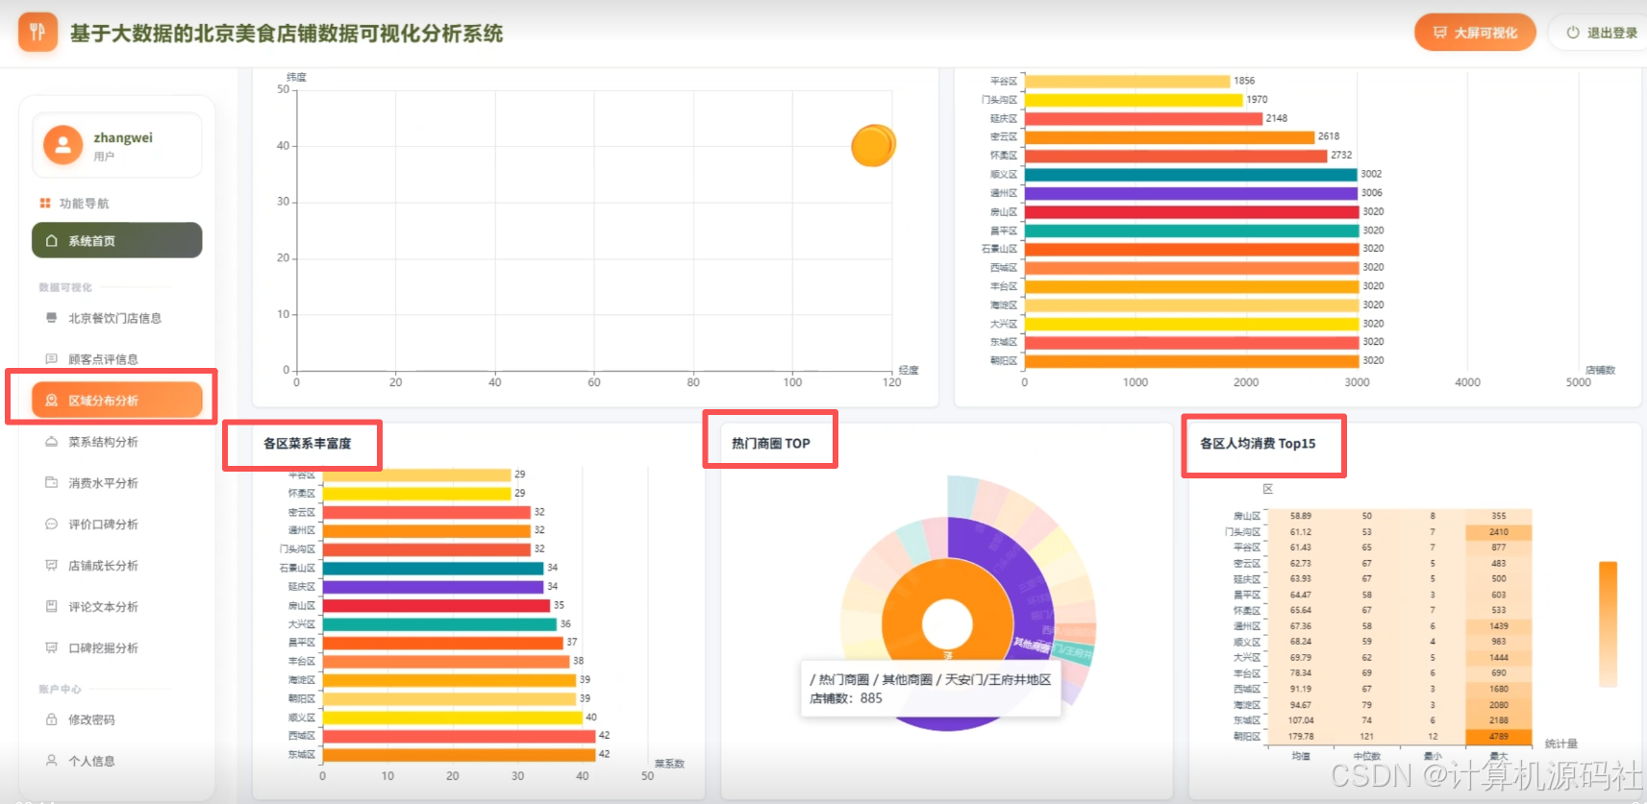Click the wallet icon beside 消费水平分析
Viewport: 1647px width, 804px height.
pos(52,483)
